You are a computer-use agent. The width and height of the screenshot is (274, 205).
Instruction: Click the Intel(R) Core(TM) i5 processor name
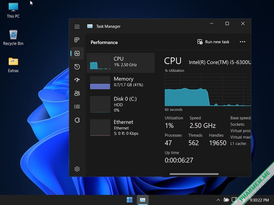pos(220,62)
